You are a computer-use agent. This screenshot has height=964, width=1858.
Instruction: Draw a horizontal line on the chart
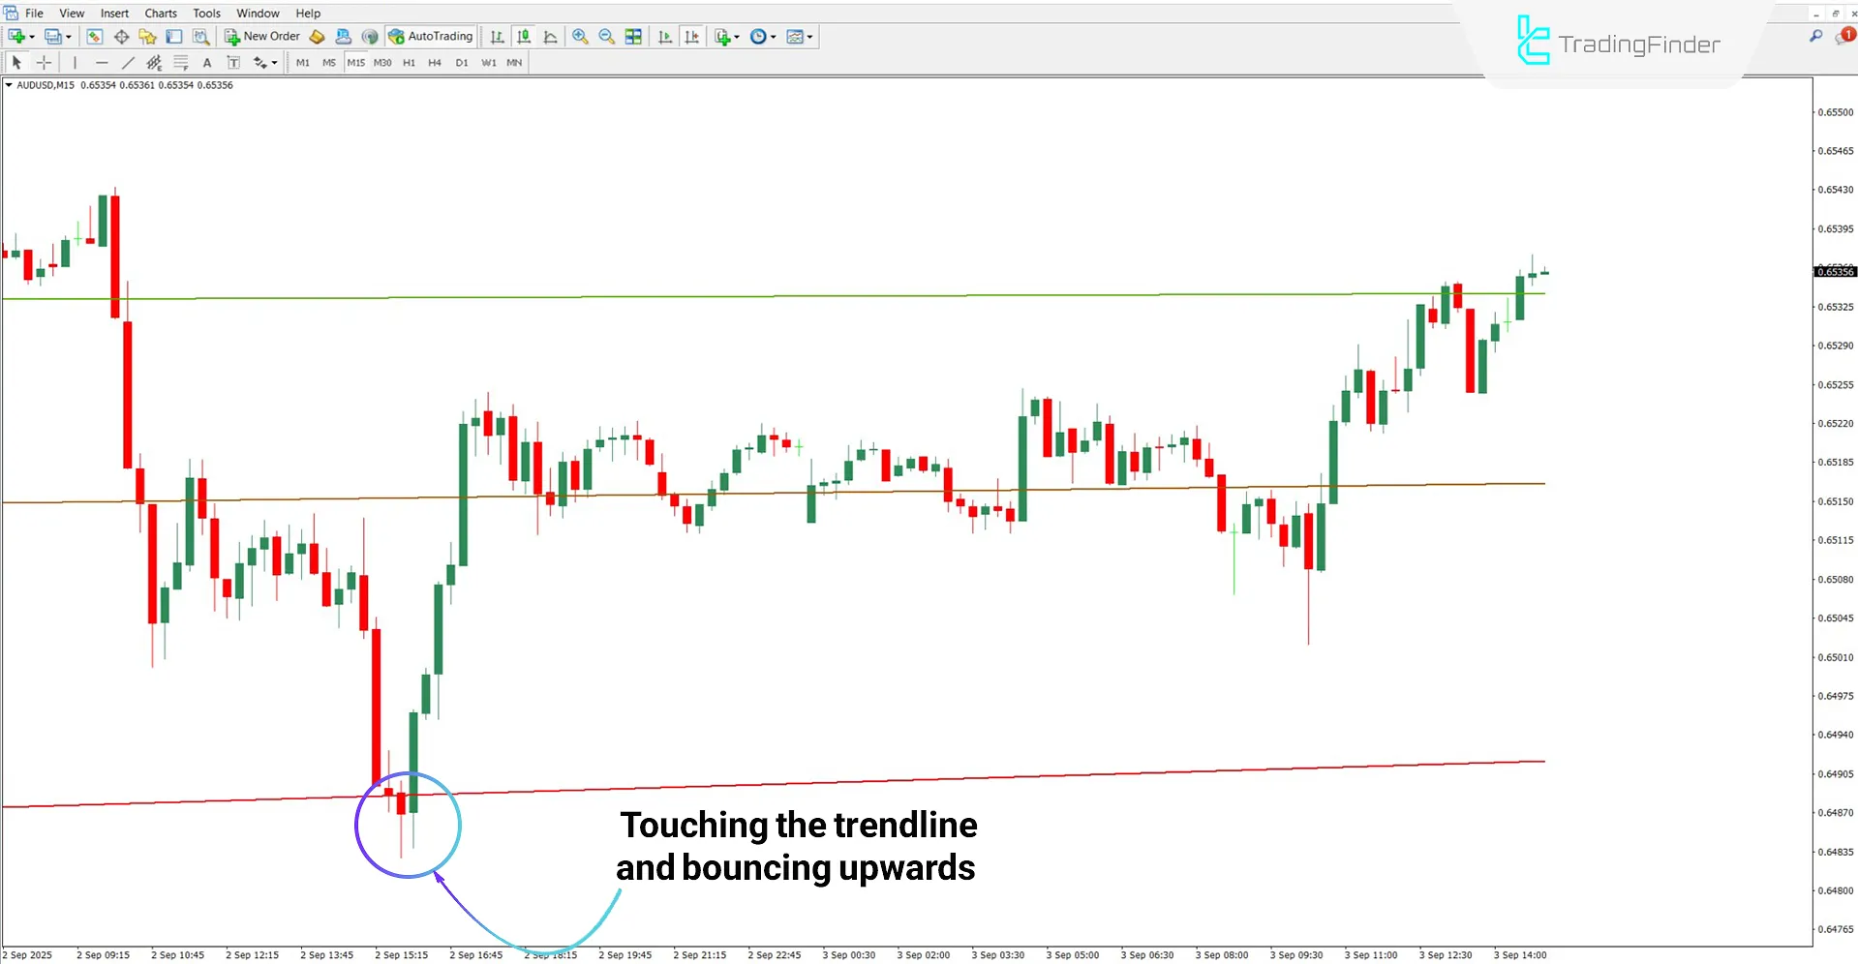tap(102, 62)
